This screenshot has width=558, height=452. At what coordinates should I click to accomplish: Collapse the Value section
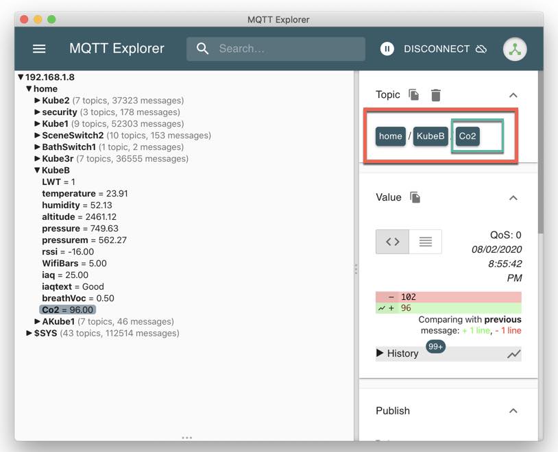click(513, 198)
